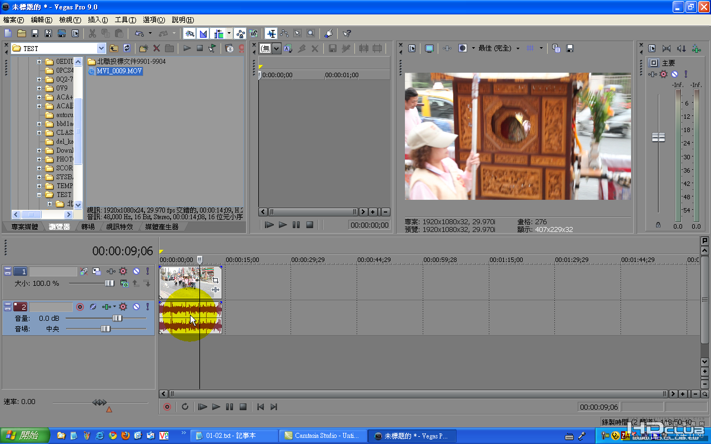Image resolution: width=711 pixels, height=444 pixels.
Task: Expand the 0EDIU folder in tree
Action: 39,62
